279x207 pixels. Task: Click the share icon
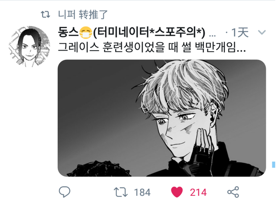(233, 192)
